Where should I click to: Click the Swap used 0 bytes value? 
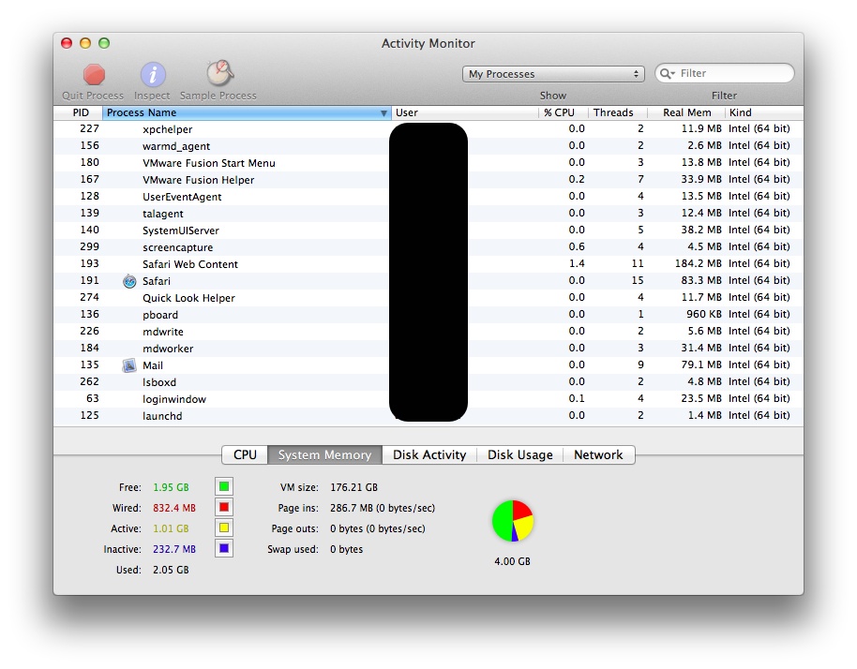[346, 549]
